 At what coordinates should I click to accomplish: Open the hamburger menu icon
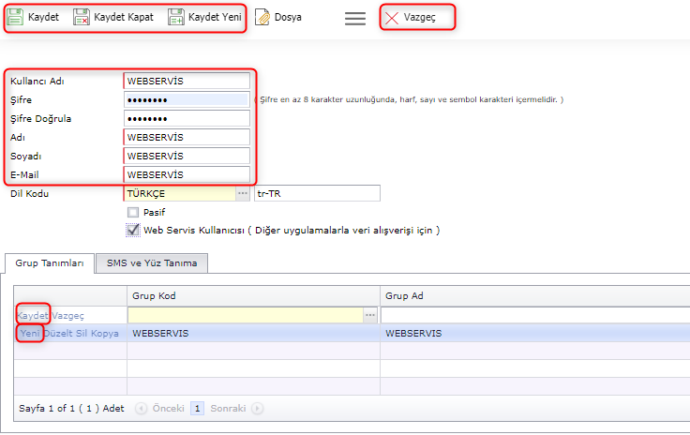[355, 18]
